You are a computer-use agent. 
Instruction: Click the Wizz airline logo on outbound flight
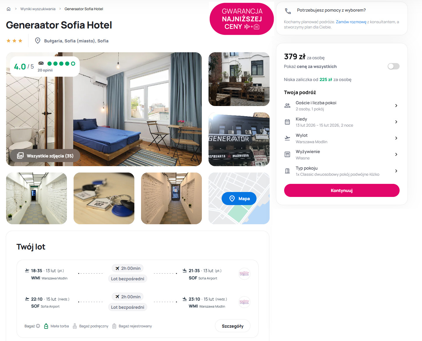(x=244, y=274)
